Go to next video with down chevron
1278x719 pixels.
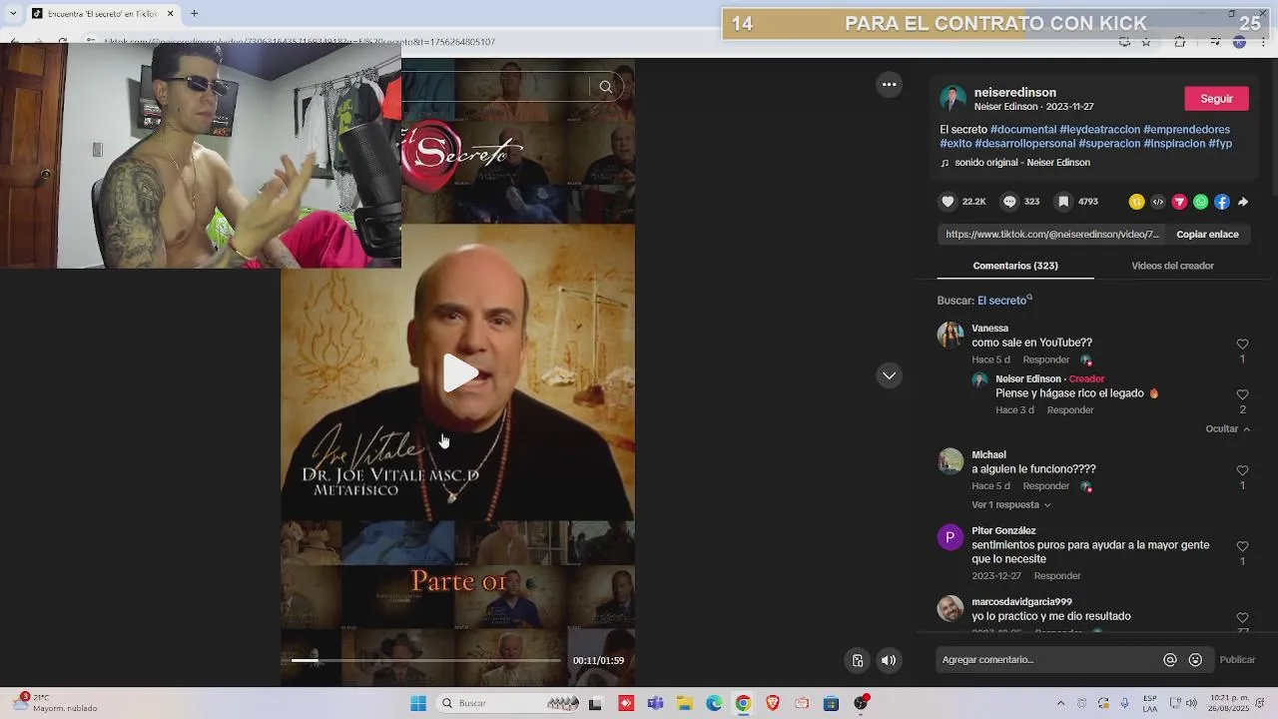[889, 375]
